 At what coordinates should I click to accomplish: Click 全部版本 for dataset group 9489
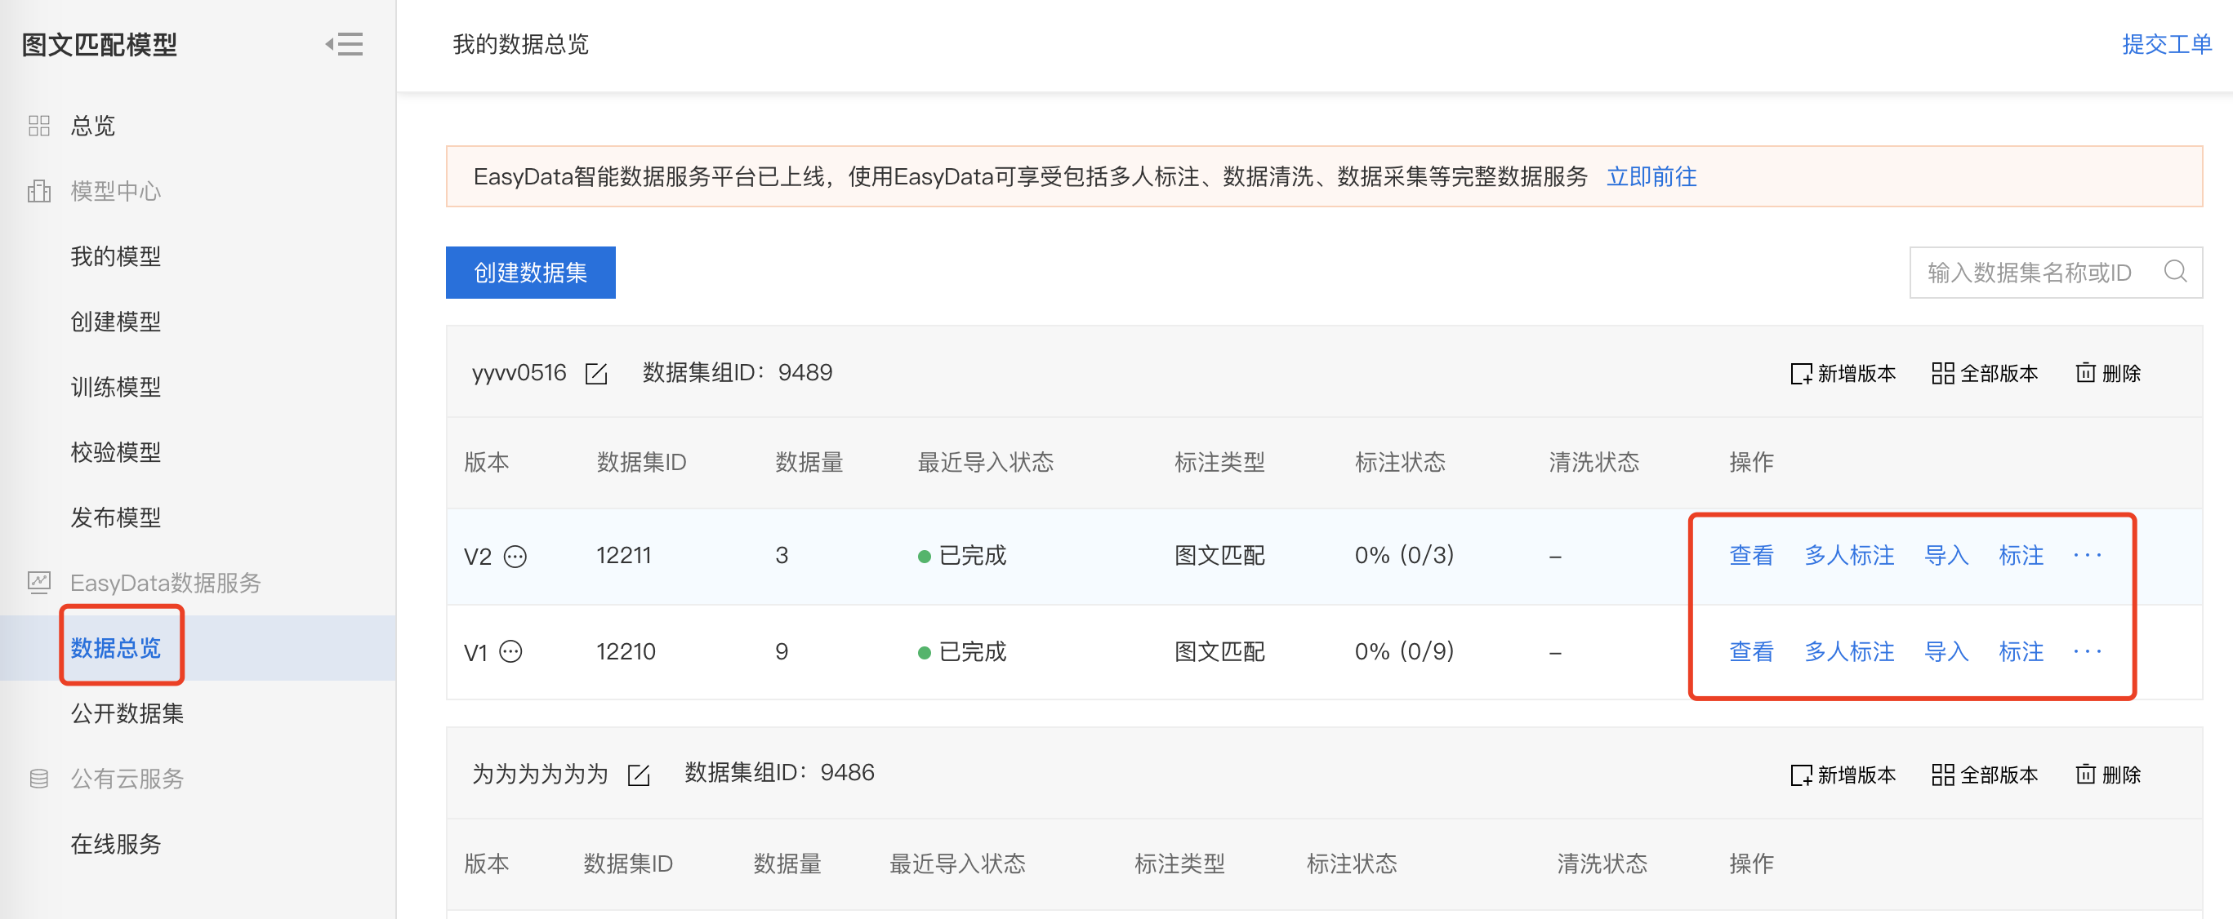(1985, 373)
